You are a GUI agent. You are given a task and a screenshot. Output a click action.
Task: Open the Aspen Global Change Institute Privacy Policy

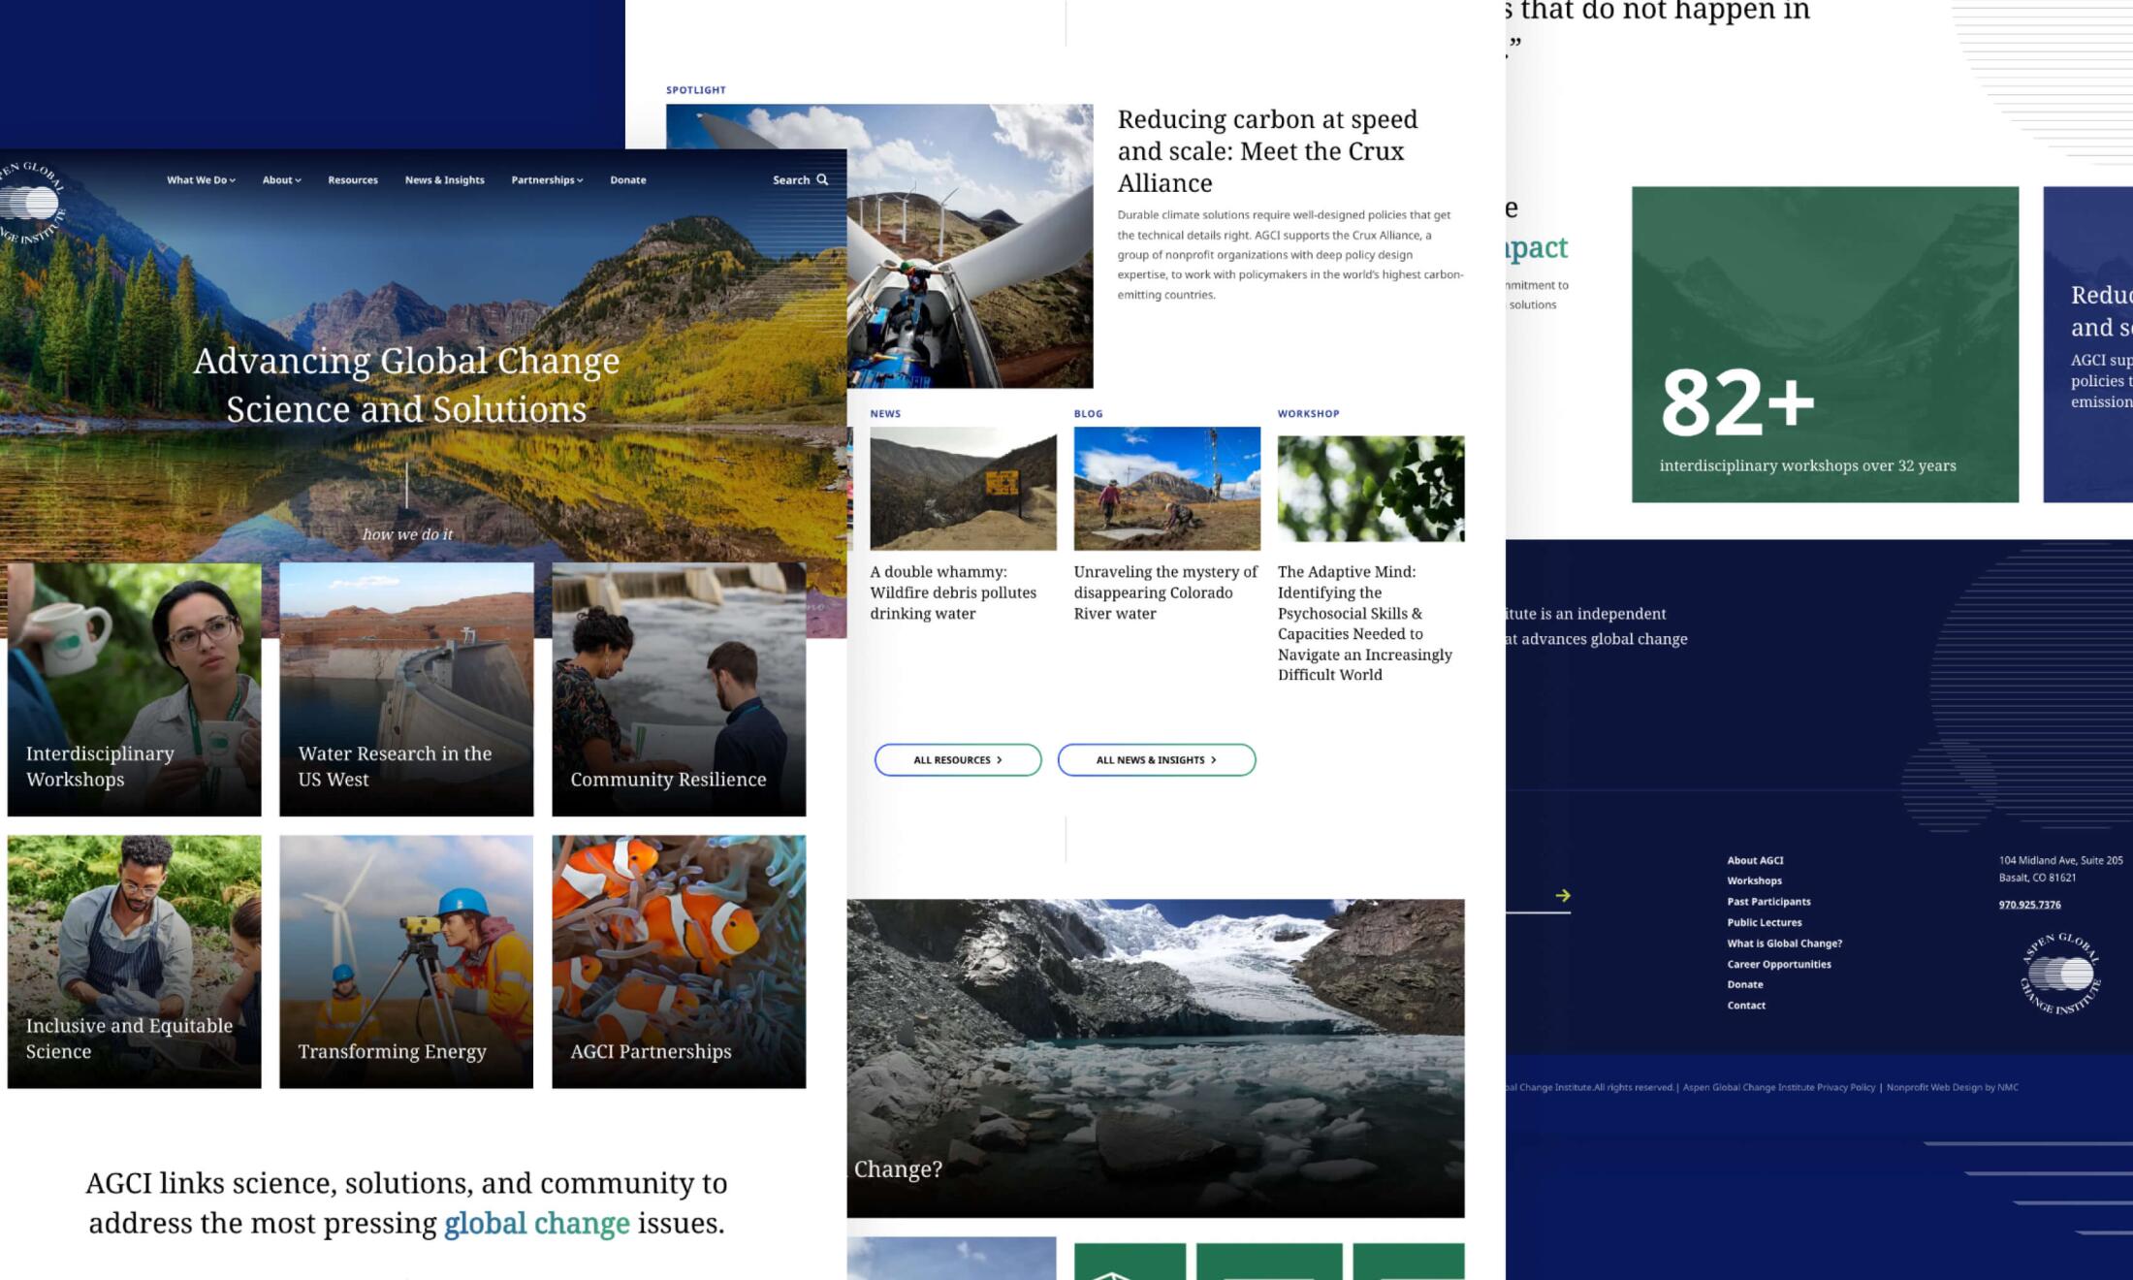[x=1779, y=1088]
